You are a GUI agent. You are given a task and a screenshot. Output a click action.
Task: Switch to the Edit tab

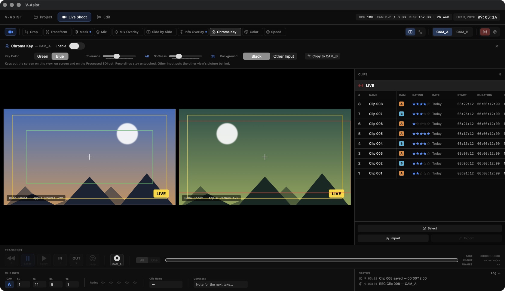click(x=103, y=17)
